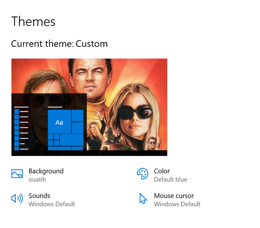
Task: Click the 'Themes' page title
Action: [33, 21]
